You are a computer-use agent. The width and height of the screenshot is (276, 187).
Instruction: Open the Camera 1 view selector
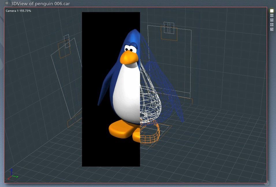pos(18,11)
